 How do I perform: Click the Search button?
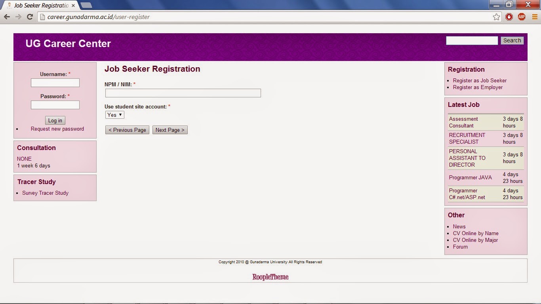512,40
